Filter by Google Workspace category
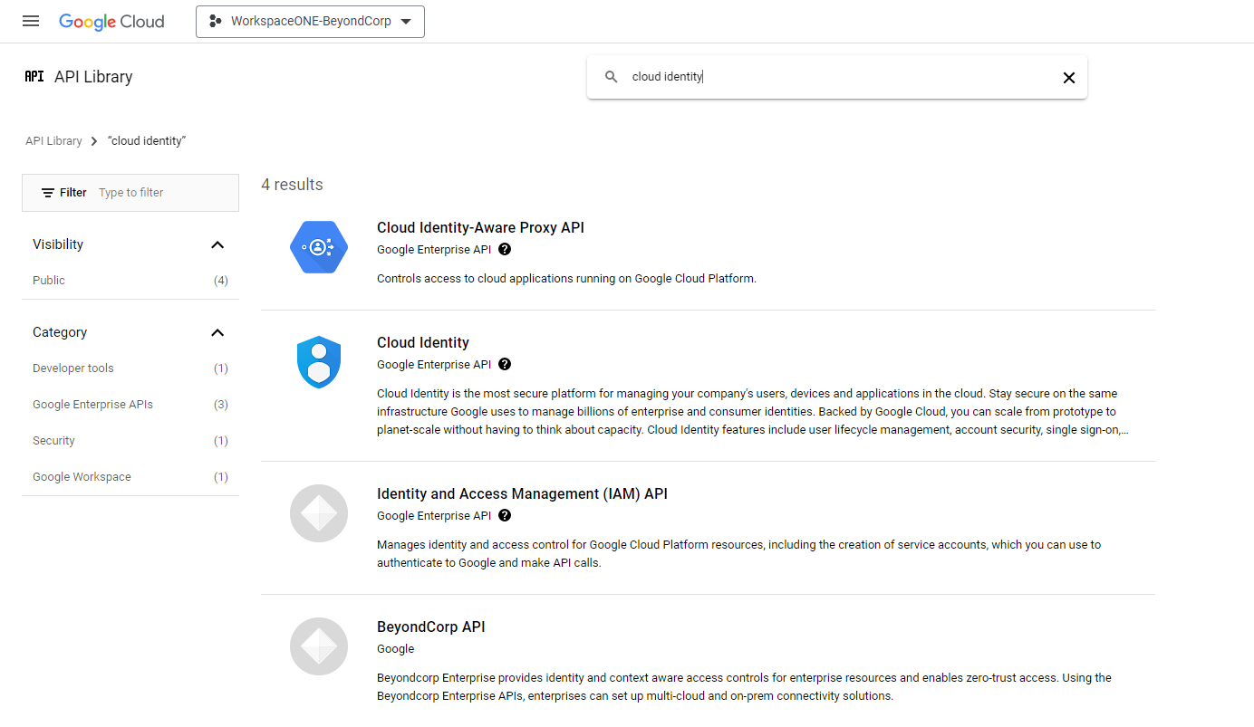The image size is (1254, 727). point(82,477)
